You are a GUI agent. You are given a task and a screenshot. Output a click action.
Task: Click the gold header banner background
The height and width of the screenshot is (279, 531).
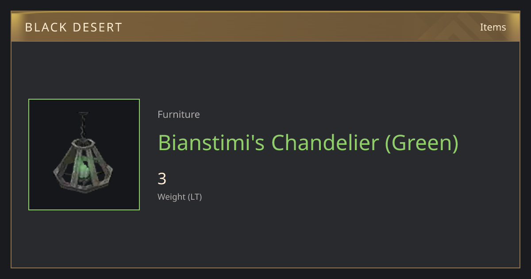tap(265, 27)
